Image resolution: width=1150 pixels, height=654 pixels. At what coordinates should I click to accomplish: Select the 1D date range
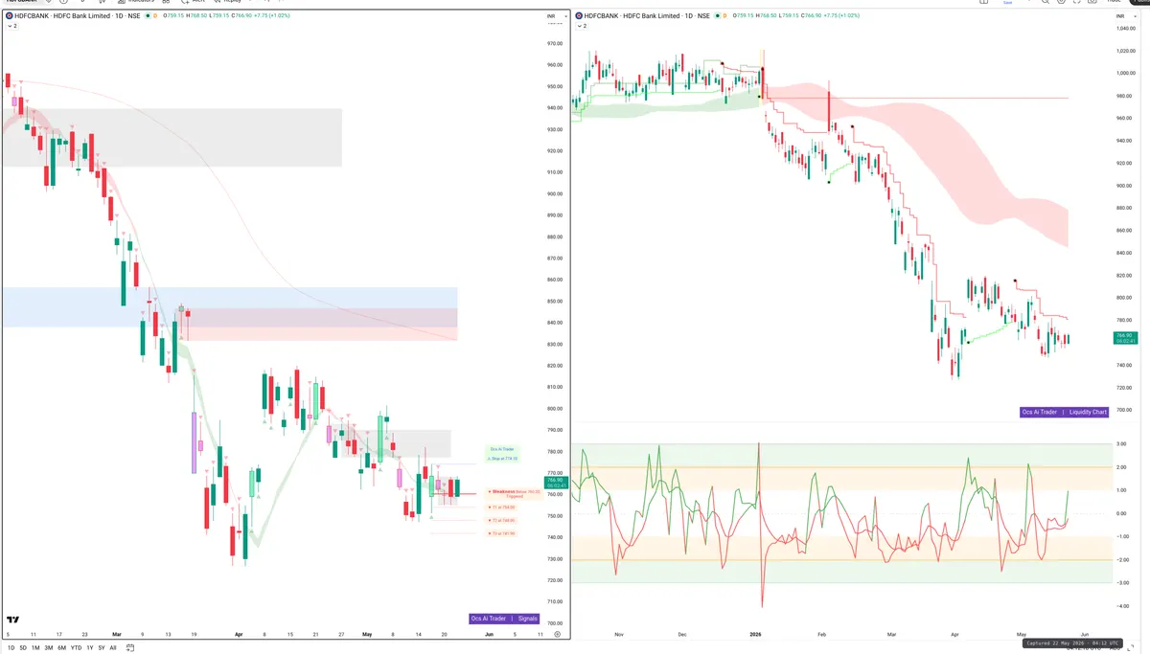11,648
